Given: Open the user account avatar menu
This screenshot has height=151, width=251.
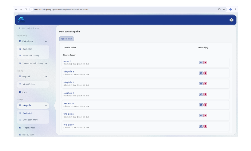Looking at the screenshot, I should 231,20.
